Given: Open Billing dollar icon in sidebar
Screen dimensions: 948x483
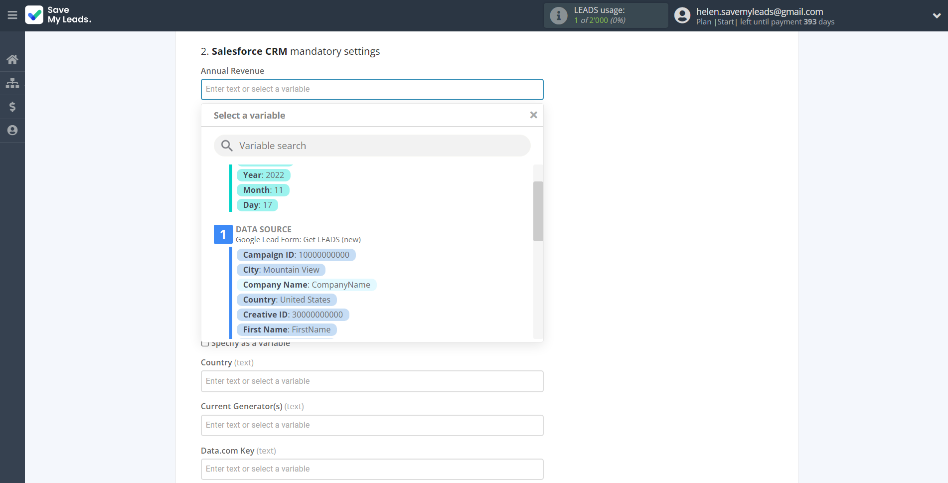Looking at the screenshot, I should click(x=12, y=107).
